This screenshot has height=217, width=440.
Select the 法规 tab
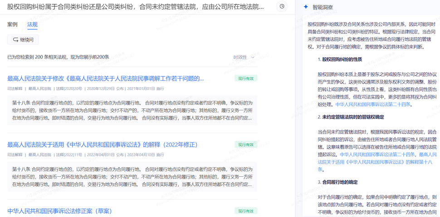pos(32,24)
